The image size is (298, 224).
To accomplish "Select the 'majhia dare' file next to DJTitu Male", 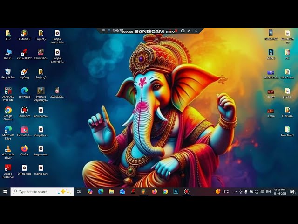I will coord(41,170).
